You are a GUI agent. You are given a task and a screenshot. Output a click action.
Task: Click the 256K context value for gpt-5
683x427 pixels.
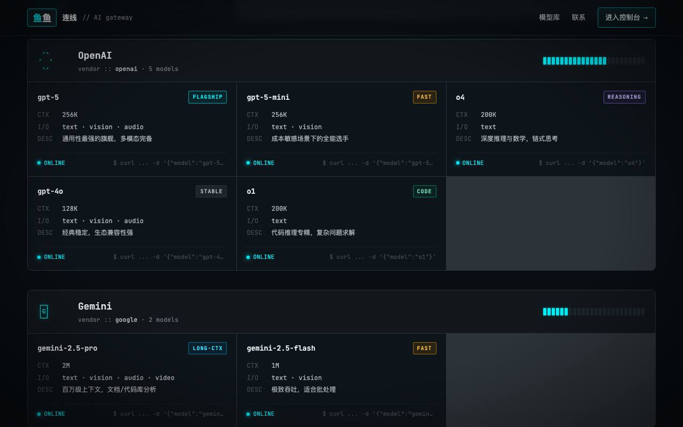tap(70, 115)
